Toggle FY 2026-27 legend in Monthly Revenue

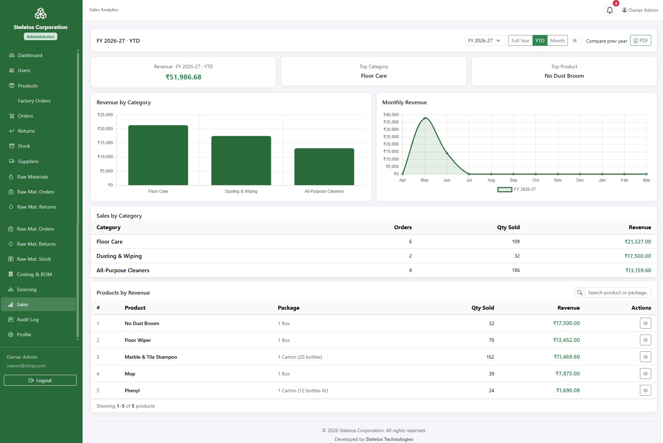click(516, 189)
